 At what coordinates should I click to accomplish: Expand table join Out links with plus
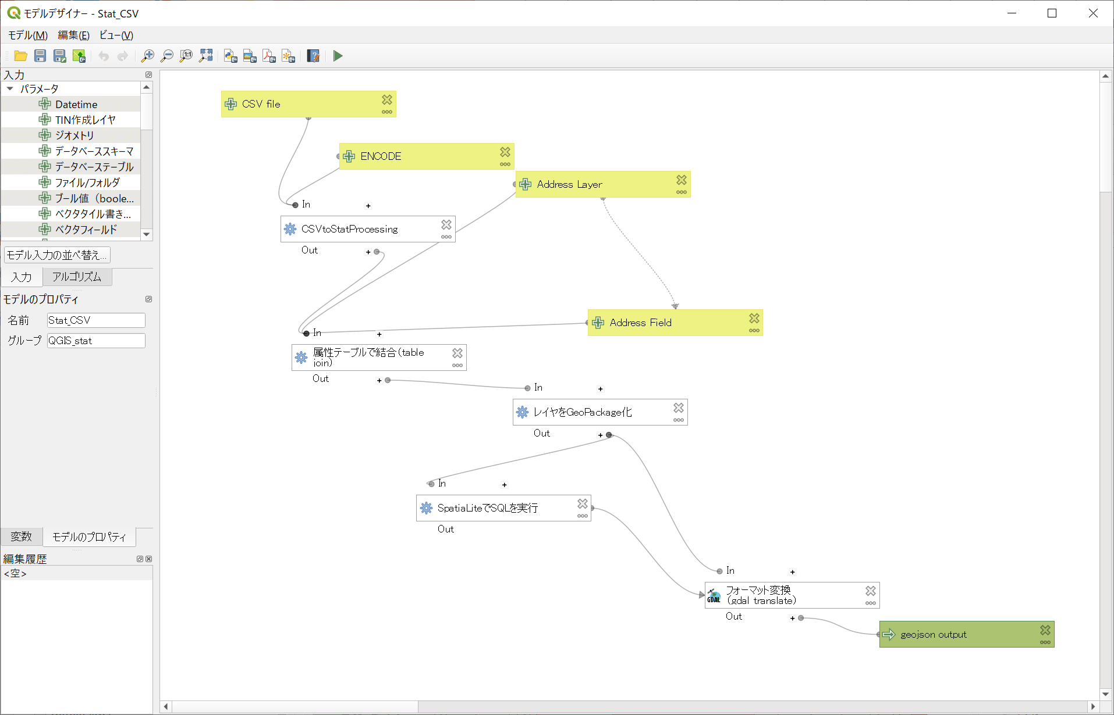(379, 380)
